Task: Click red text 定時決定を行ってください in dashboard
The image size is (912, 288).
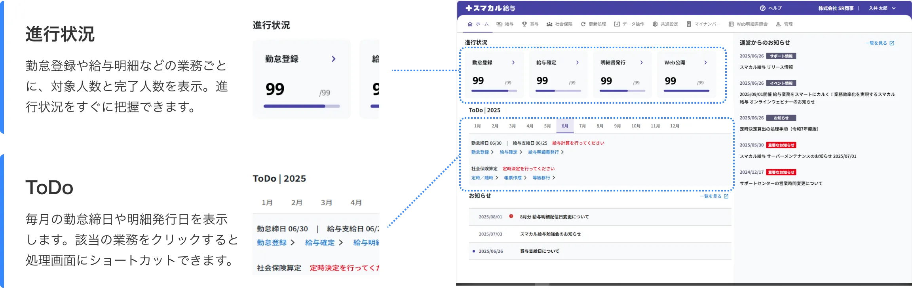Action: click(x=528, y=169)
